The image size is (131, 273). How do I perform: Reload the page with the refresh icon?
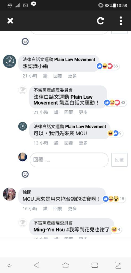click(100, 21)
